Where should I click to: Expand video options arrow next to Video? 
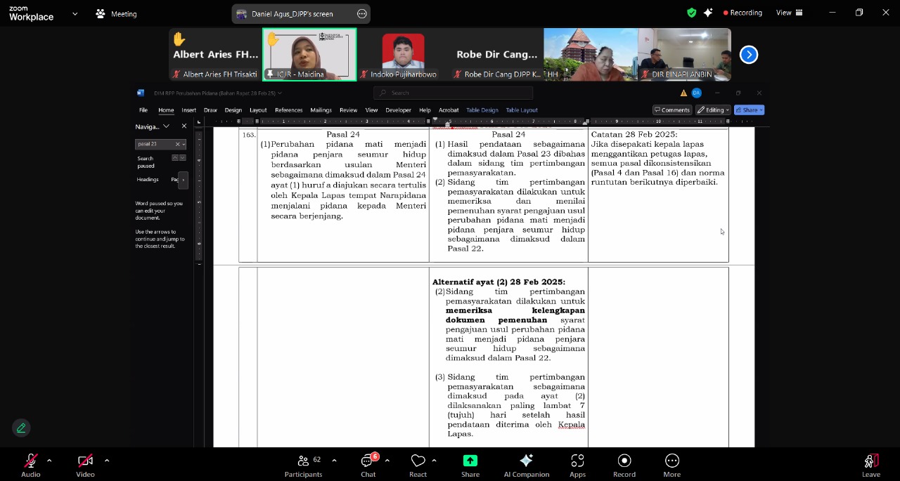pyautogui.click(x=107, y=461)
